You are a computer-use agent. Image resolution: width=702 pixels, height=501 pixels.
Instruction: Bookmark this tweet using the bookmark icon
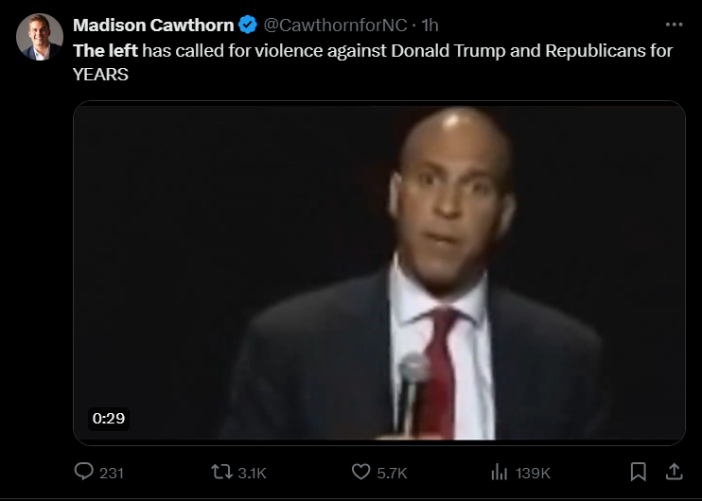click(638, 472)
